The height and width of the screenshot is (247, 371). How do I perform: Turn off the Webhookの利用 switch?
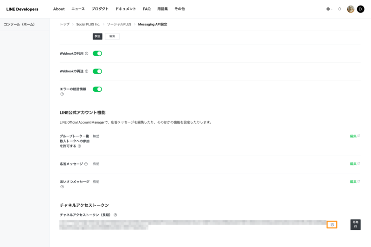[x=97, y=53]
